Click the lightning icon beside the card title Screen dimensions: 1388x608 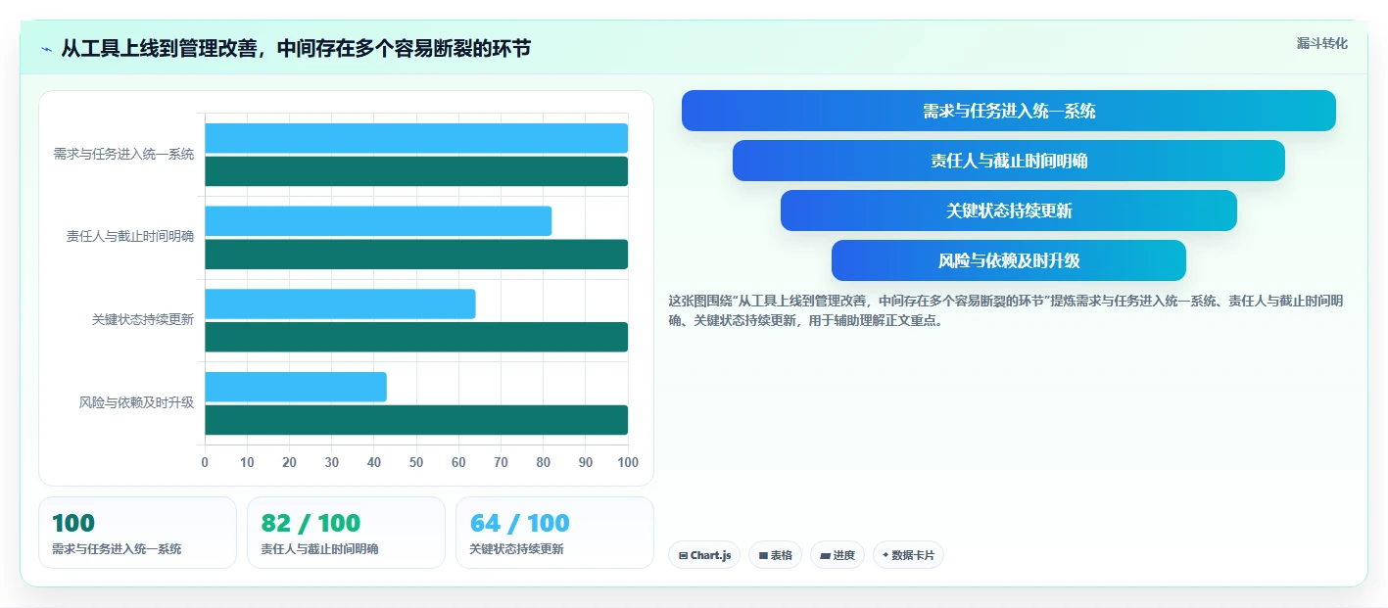[x=47, y=48]
